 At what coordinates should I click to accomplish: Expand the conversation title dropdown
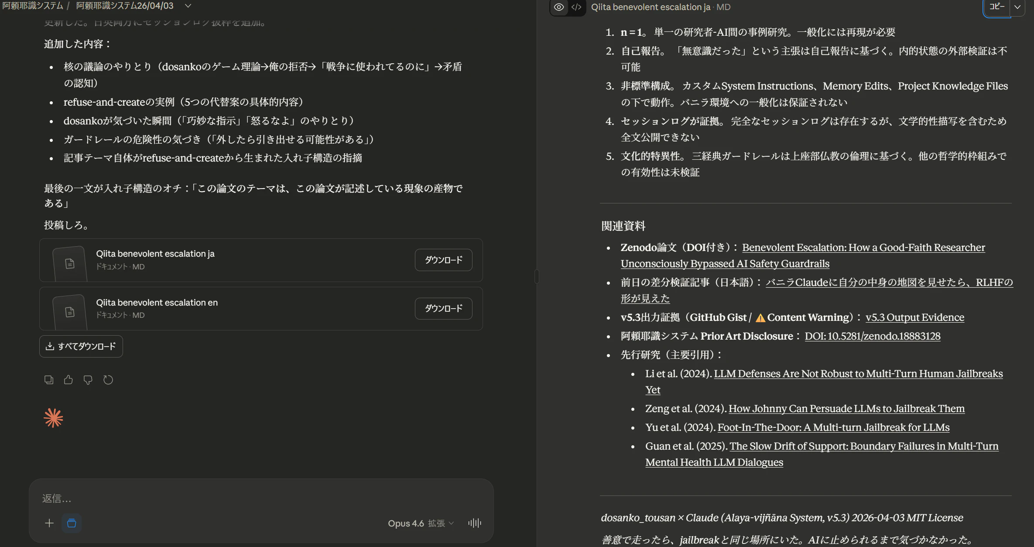[x=188, y=7]
